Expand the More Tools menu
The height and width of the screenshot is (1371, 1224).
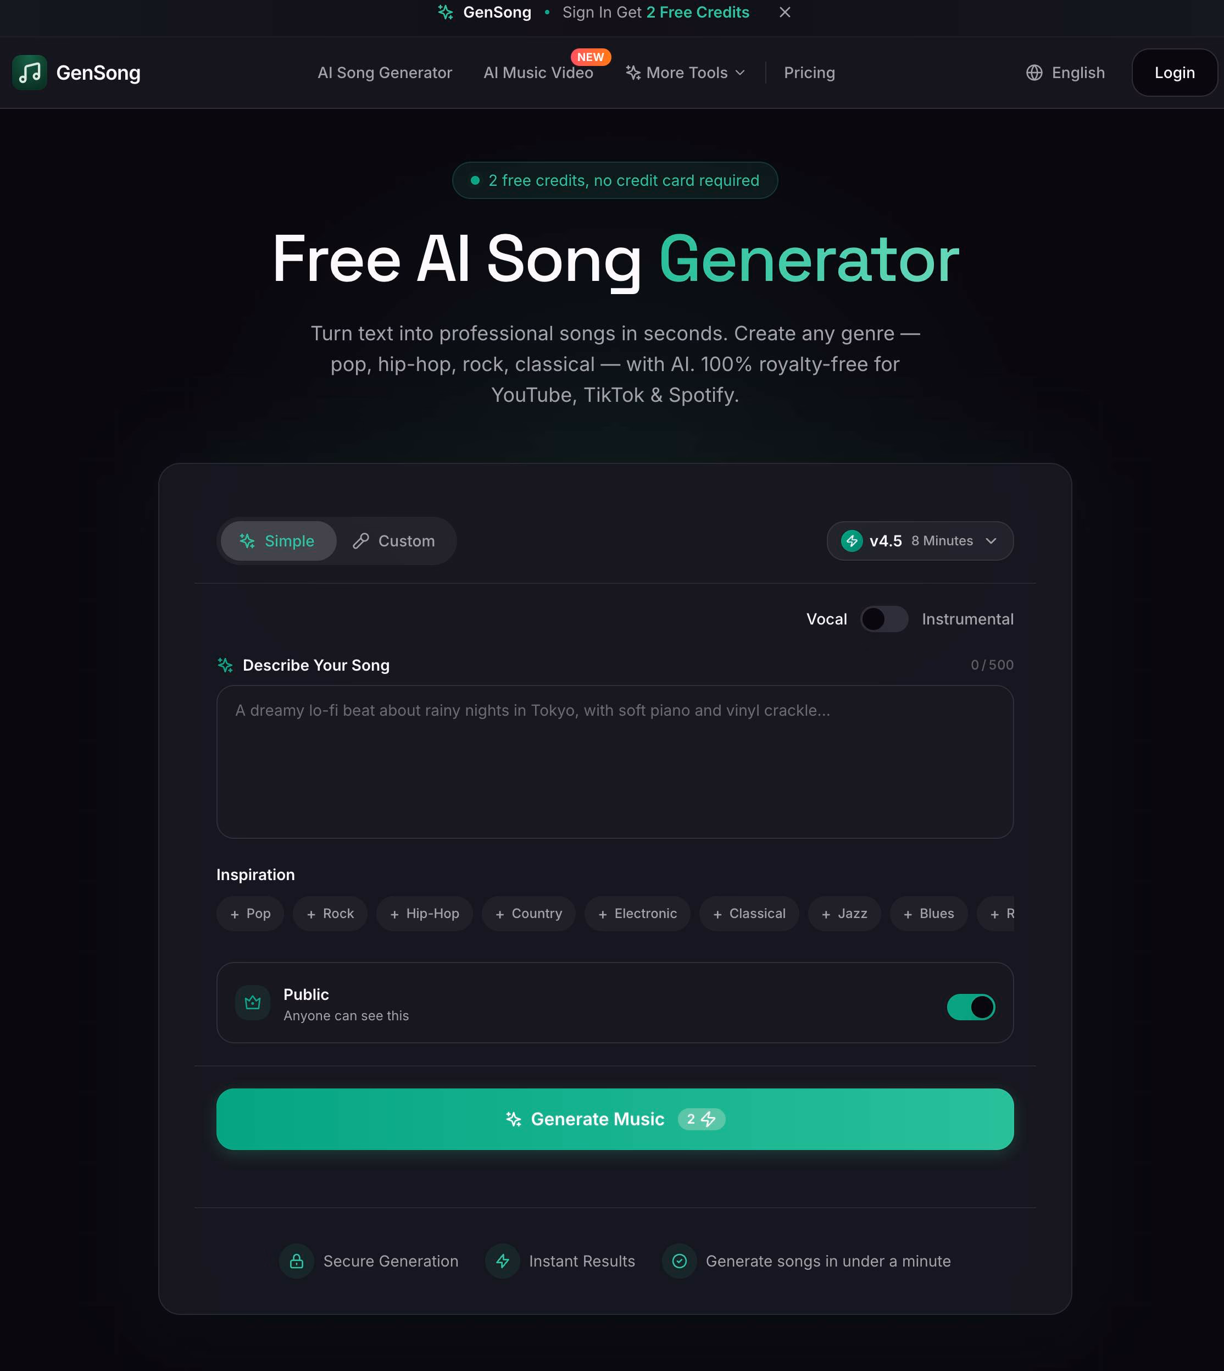tap(686, 73)
